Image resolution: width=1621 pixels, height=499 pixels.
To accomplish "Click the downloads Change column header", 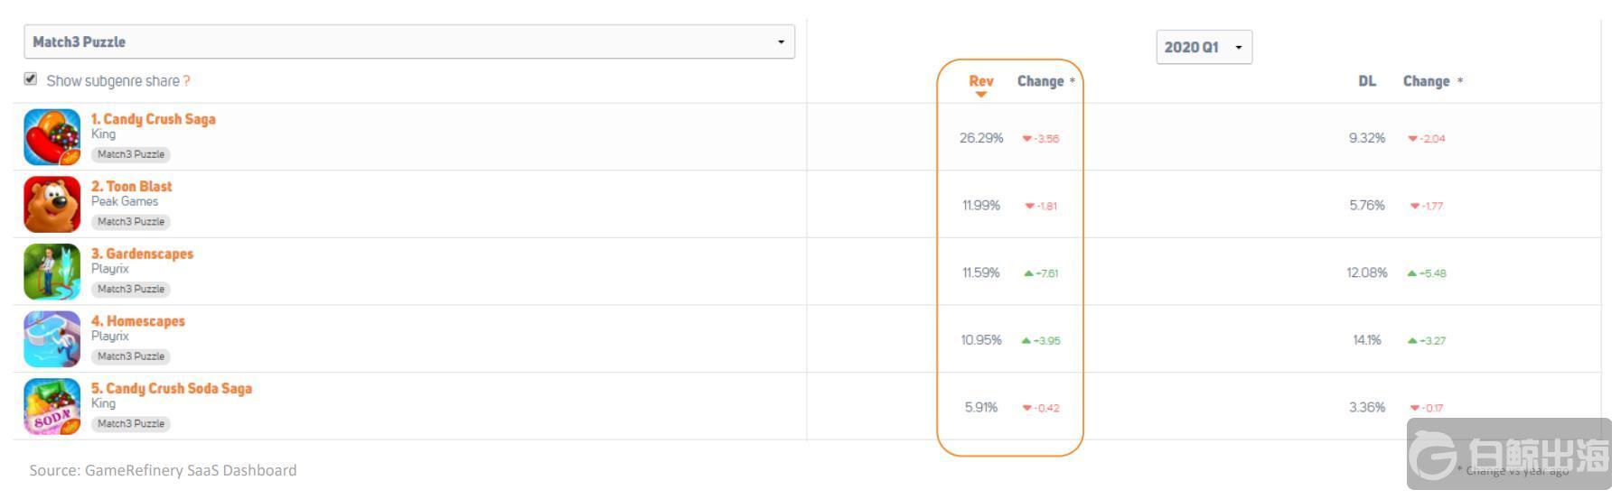I will click(1426, 81).
